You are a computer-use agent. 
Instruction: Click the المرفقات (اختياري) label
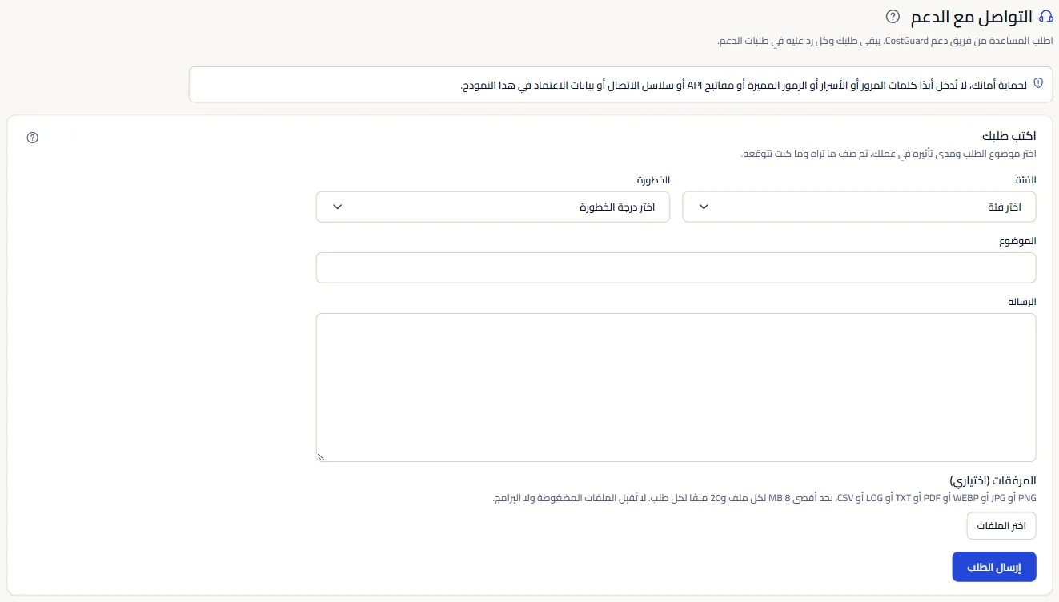993,481
